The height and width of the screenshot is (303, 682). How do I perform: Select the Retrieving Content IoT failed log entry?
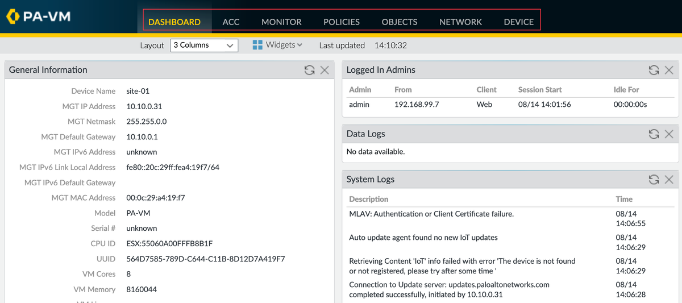(x=462, y=265)
